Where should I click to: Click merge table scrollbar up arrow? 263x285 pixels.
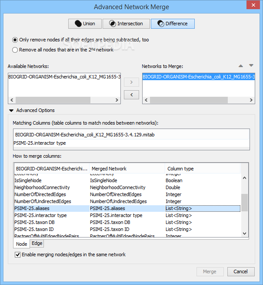click(x=244, y=178)
